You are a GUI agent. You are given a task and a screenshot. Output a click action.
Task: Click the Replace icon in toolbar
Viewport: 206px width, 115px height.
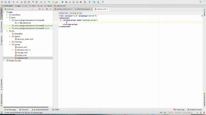[x=37, y=2]
